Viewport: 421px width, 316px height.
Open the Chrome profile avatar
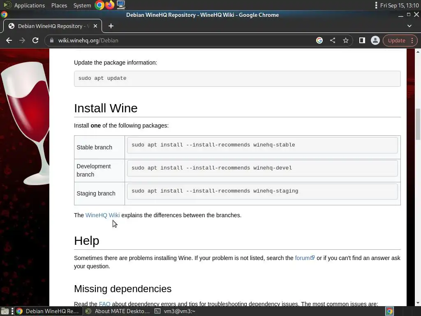375,40
